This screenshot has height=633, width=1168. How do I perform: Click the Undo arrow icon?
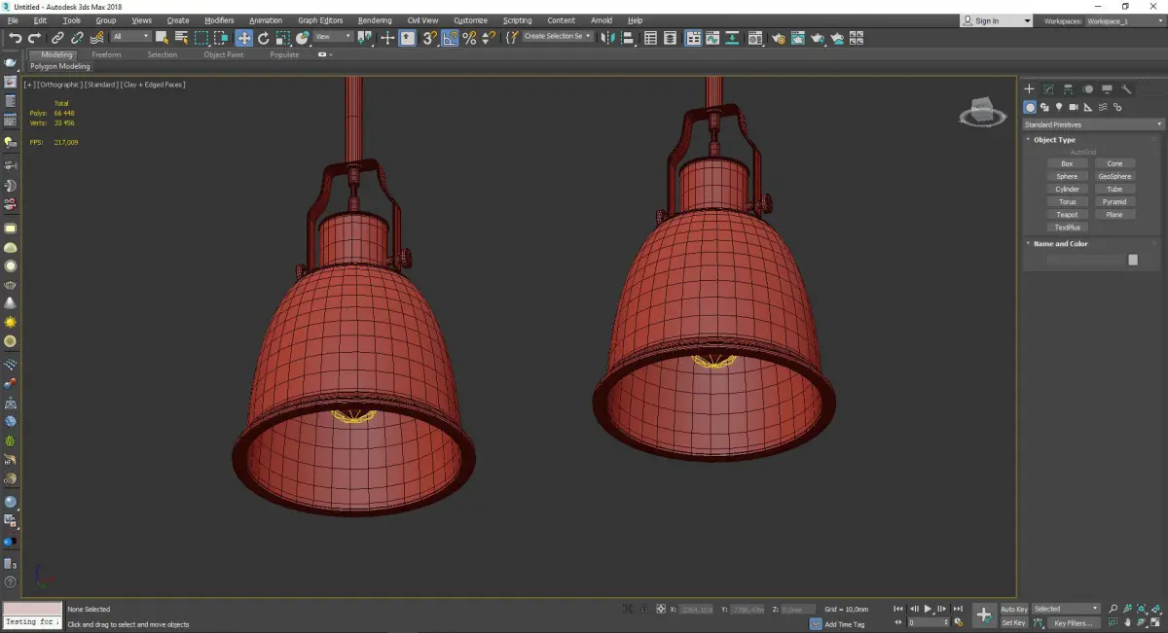click(x=15, y=38)
